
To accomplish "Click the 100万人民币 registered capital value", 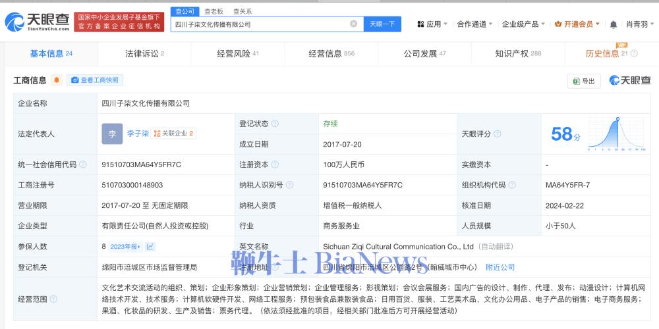I will click(x=343, y=164).
